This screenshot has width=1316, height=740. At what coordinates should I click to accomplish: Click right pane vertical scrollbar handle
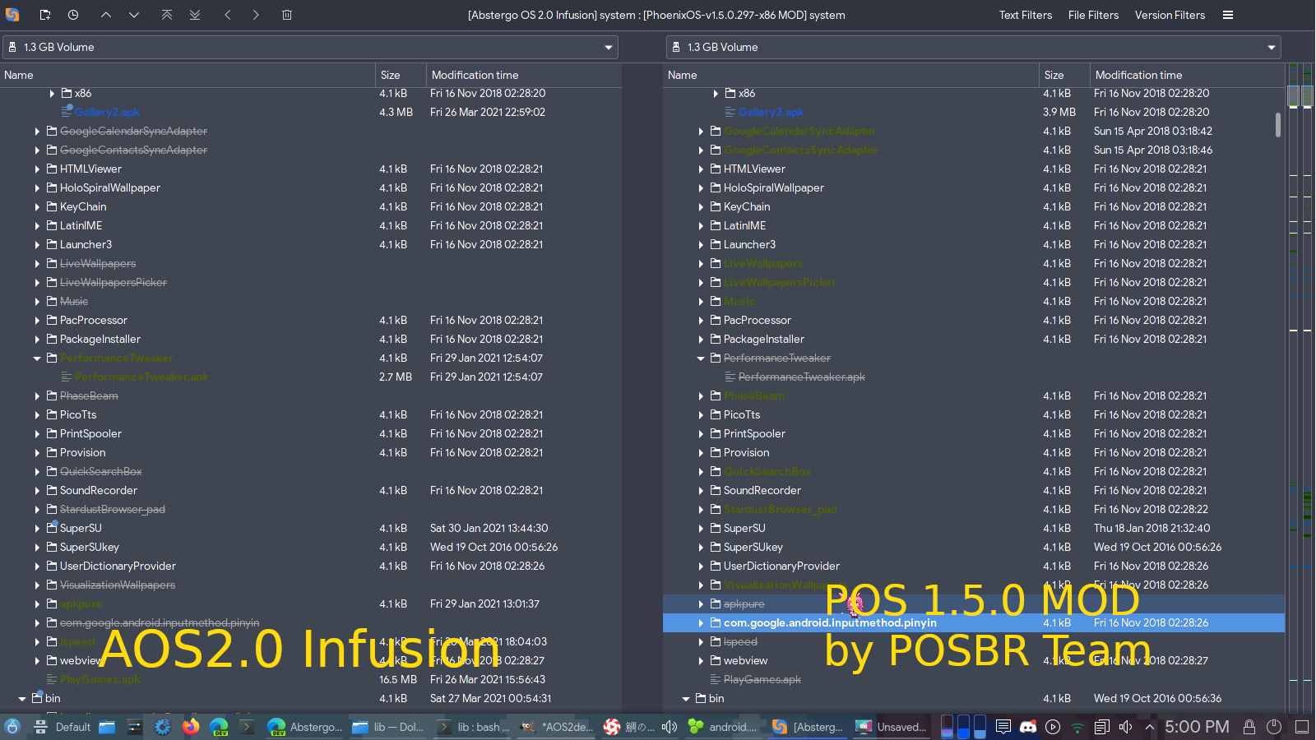click(x=1277, y=125)
